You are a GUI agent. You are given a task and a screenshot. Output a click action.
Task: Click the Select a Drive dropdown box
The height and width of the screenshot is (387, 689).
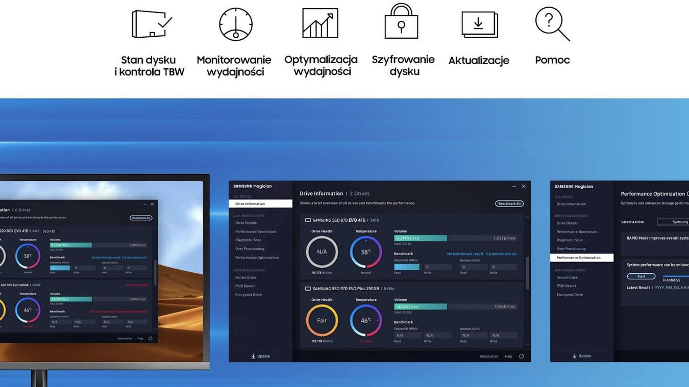tap(673, 222)
